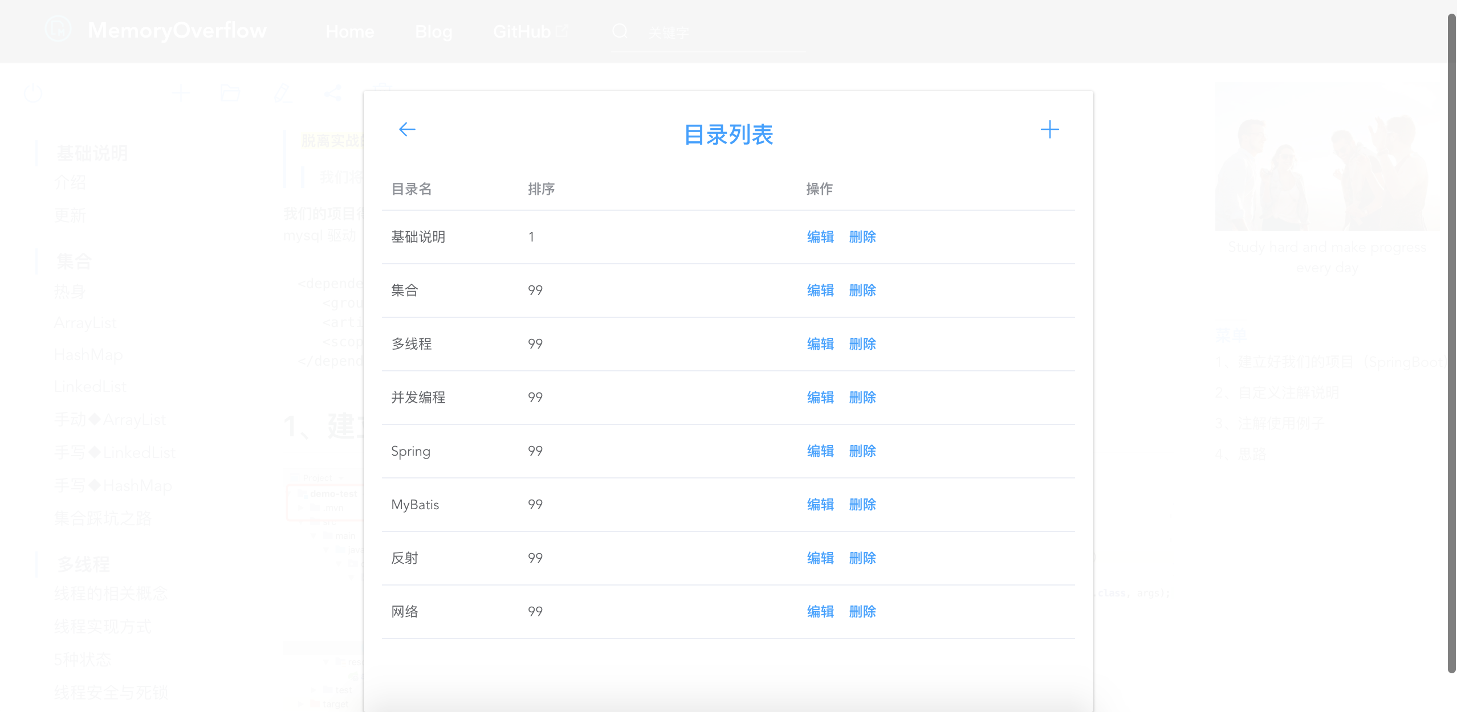This screenshot has width=1457, height=712.
Task: Select the 反射 name cell
Action: click(x=405, y=558)
